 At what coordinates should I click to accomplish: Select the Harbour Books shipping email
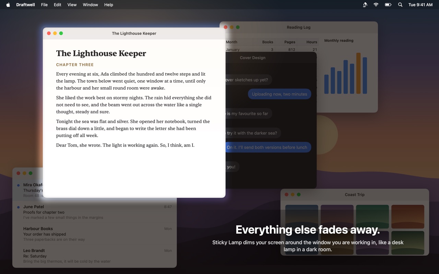click(95, 234)
